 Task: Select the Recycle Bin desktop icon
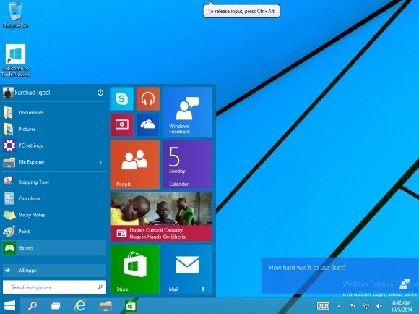(15, 14)
